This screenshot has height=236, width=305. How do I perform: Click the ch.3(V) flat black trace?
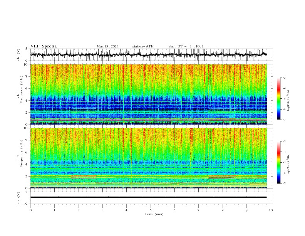tap(148, 197)
